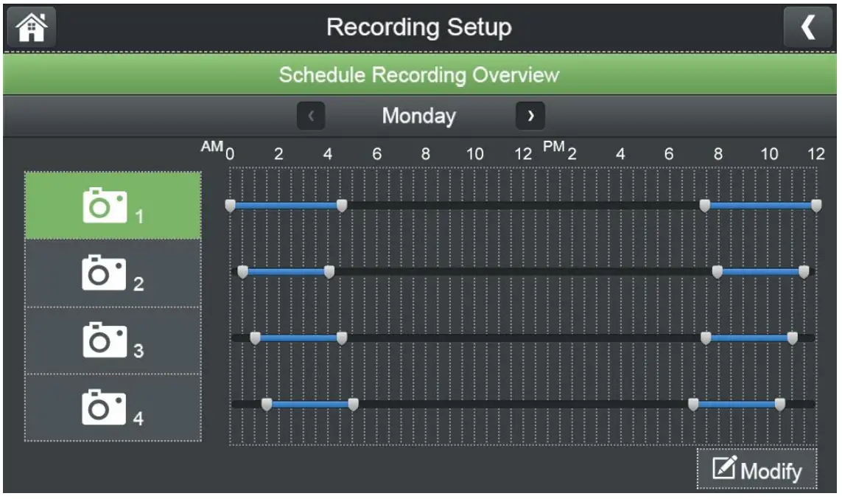Click the Schedule Recording Overview banner
Viewport: 842px width, 499px height.
click(x=419, y=75)
